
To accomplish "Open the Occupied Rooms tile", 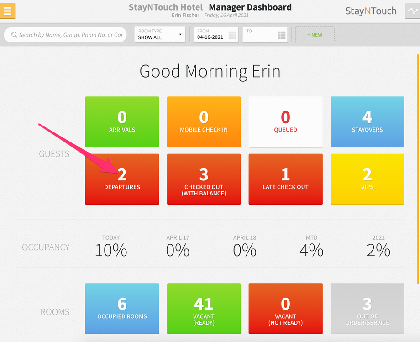I will [x=122, y=309].
